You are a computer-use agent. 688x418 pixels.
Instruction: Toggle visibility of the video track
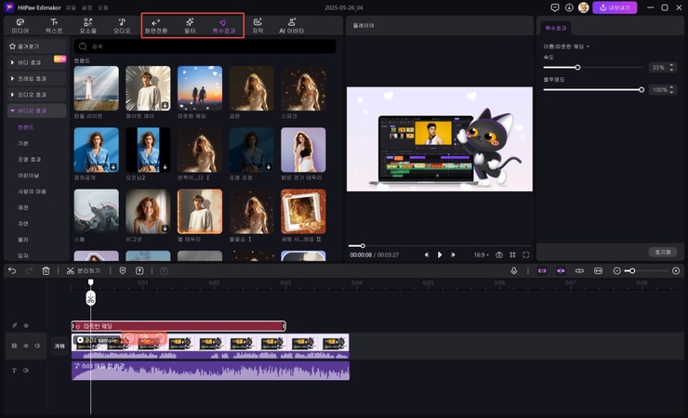click(x=26, y=346)
